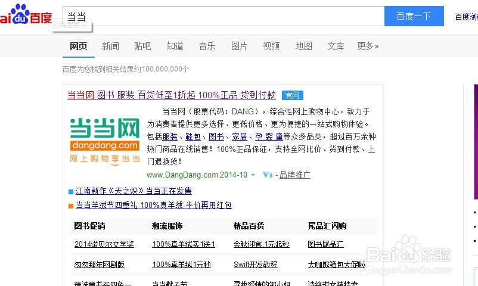Click the Baidu logo
This screenshot has width=478, height=286.
click(26, 15)
